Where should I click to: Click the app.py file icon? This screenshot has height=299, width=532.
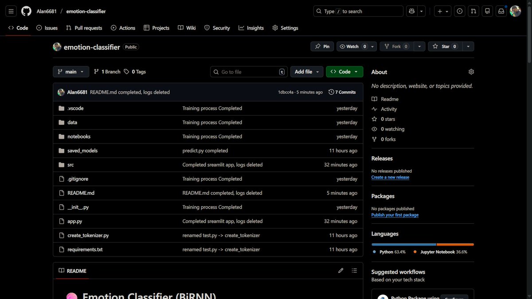[62, 221]
